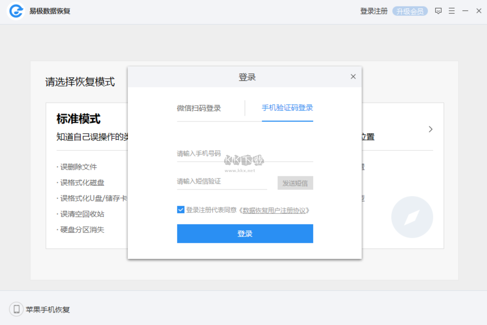Click the 易极数据恢复 logo icon
487x325 pixels.
[x=15, y=11]
